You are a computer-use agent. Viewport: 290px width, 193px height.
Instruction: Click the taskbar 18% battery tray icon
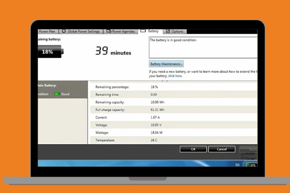tap(252, 165)
